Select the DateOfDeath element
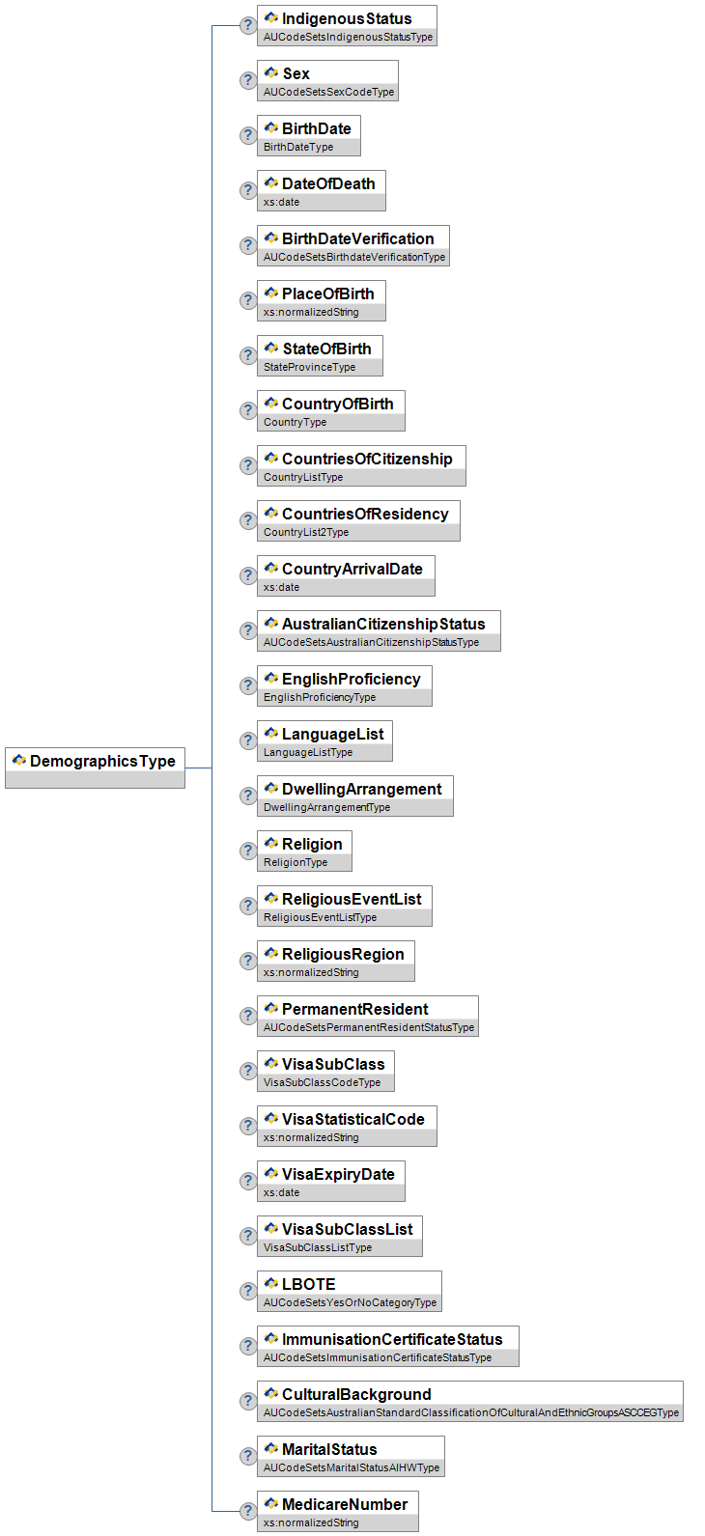 click(327, 183)
